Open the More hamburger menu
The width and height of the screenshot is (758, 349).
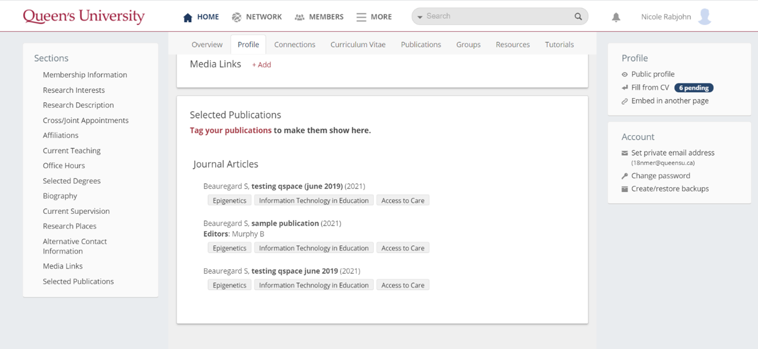tap(362, 17)
